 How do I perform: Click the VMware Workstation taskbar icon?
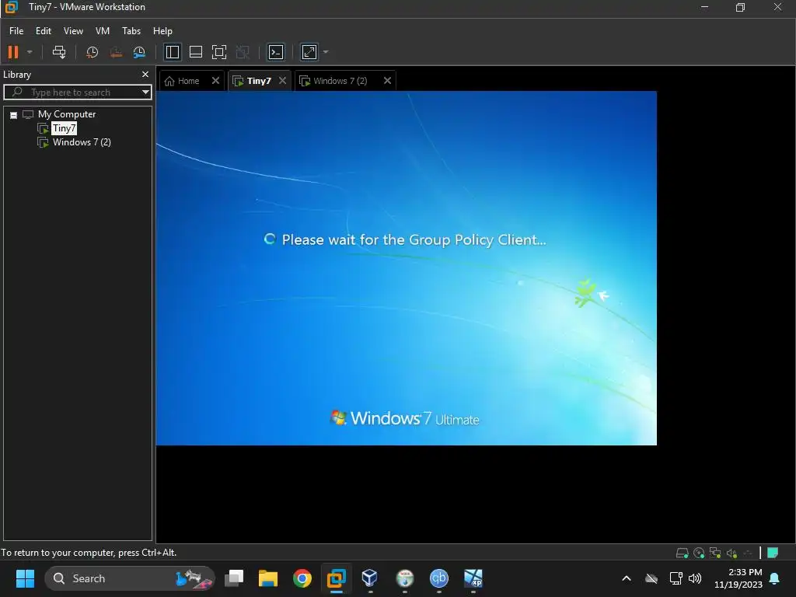coord(336,578)
